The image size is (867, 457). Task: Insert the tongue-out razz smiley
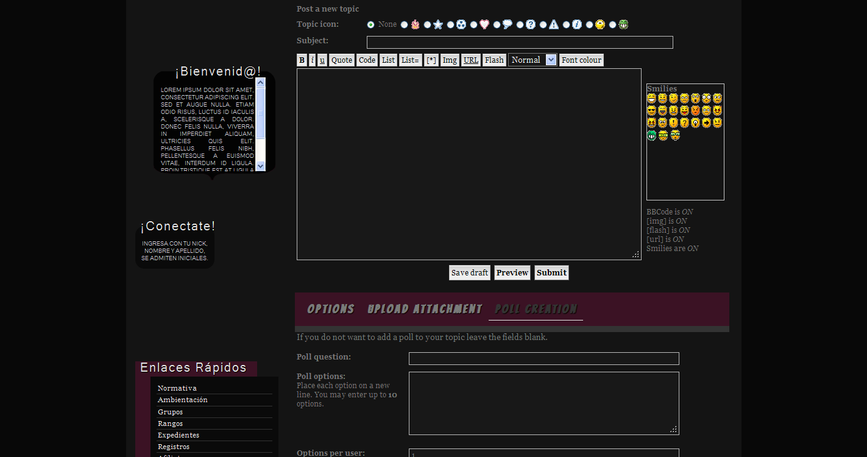(684, 110)
